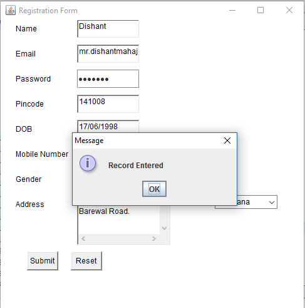Click the 'Gender' label
Viewport: 305px width, 308px height.
pos(29,179)
